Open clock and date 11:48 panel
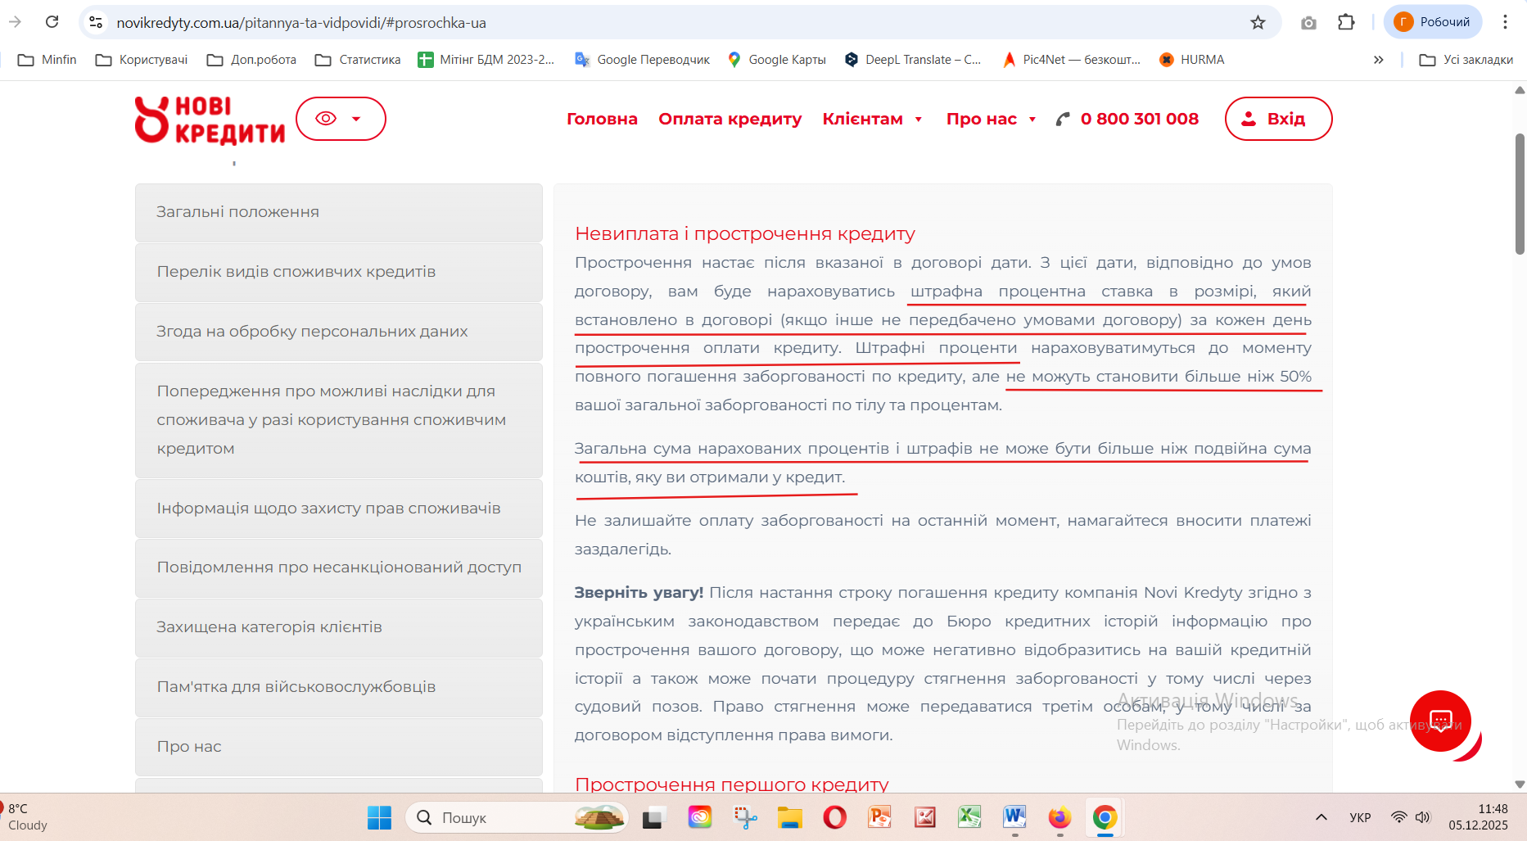Image resolution: width=1527 pixels, height=841 pixels. click(1478, 817)
